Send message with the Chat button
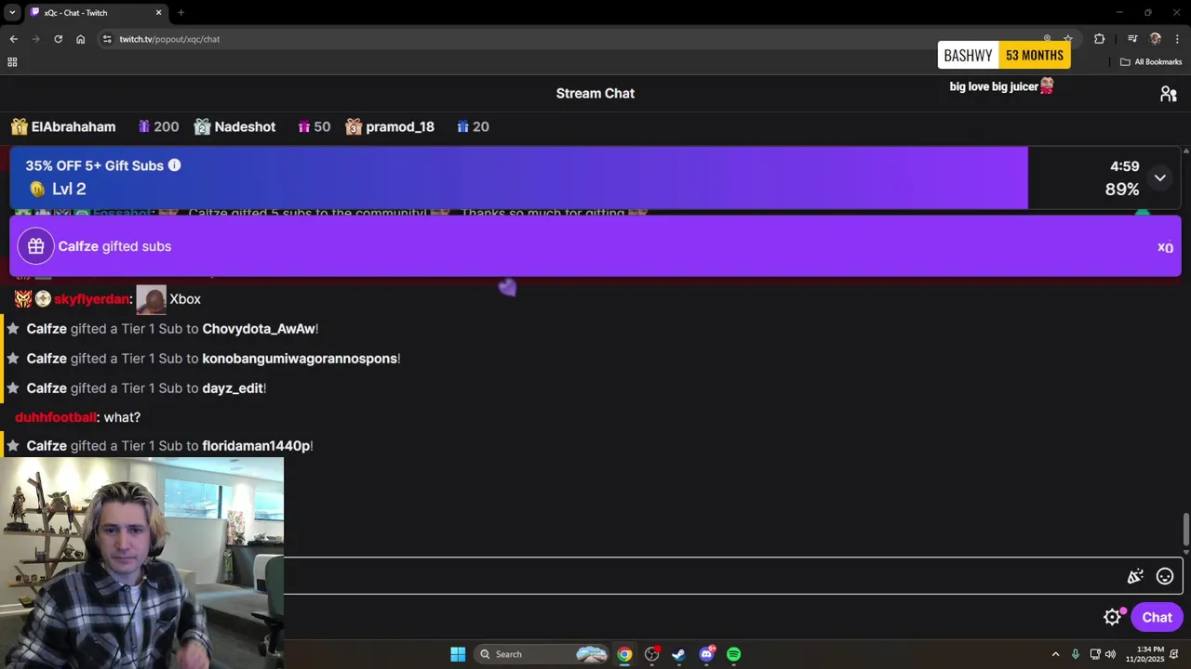 coord(1157,617)
